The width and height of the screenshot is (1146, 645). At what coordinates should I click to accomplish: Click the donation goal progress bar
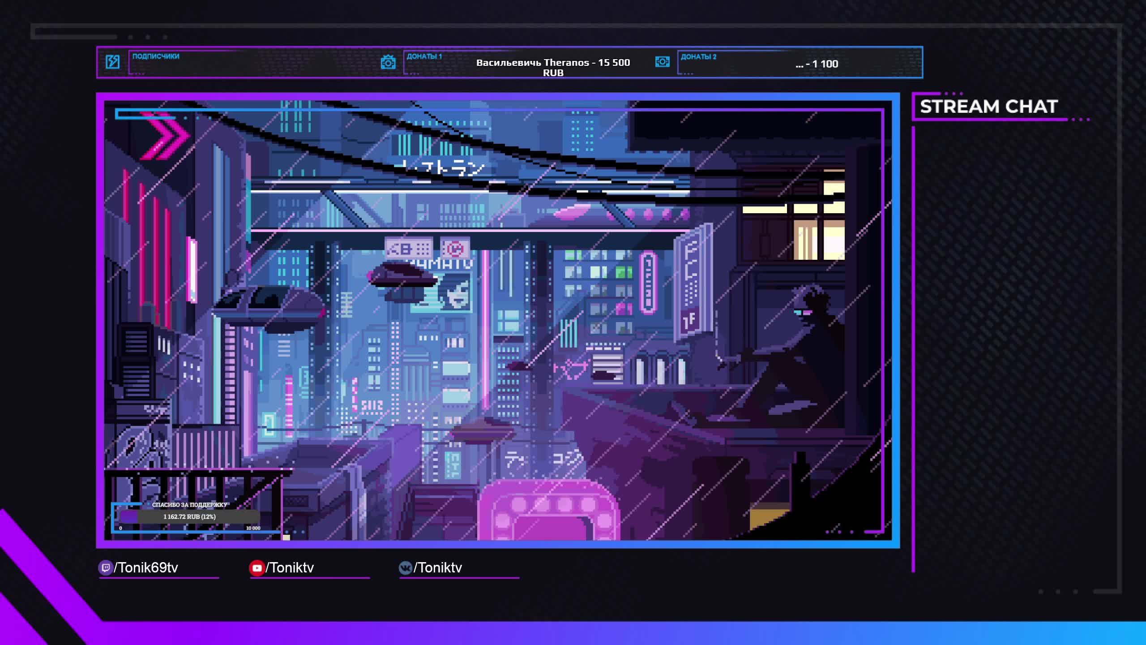[189, 516]
